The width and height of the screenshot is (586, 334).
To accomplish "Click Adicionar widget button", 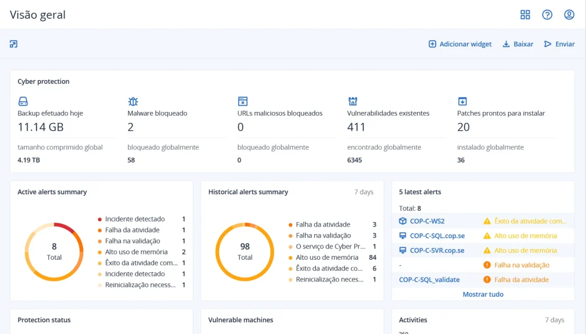I will coord(460,44).
